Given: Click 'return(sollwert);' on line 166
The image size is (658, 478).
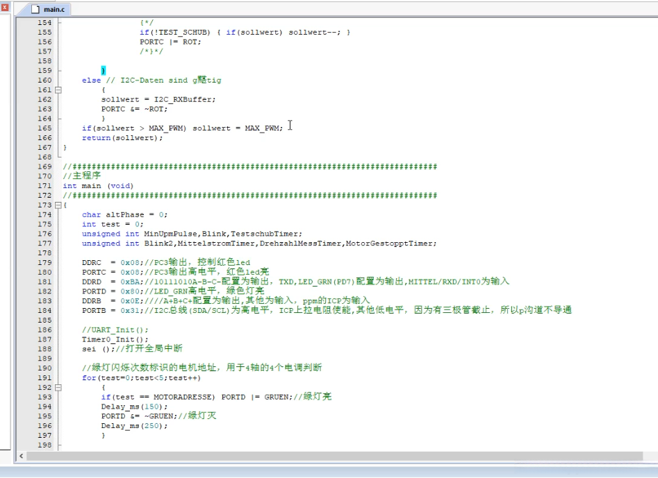Looking at the screenshot, I should [x=122, y=138].
